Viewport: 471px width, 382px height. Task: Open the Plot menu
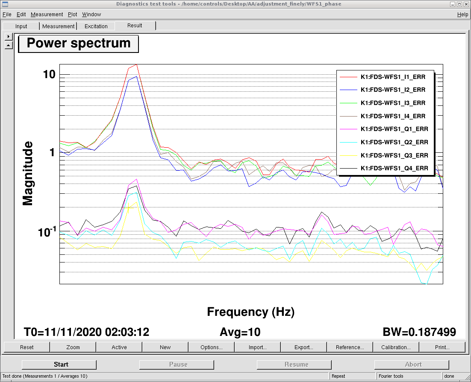72,15
